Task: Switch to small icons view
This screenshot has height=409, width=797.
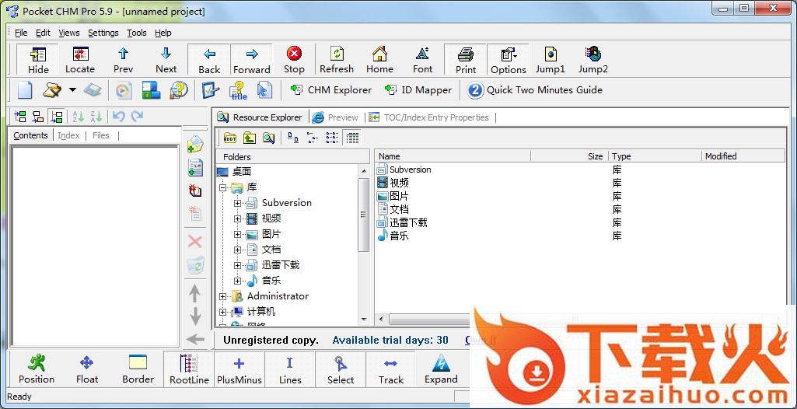Action: pos(312,138)
